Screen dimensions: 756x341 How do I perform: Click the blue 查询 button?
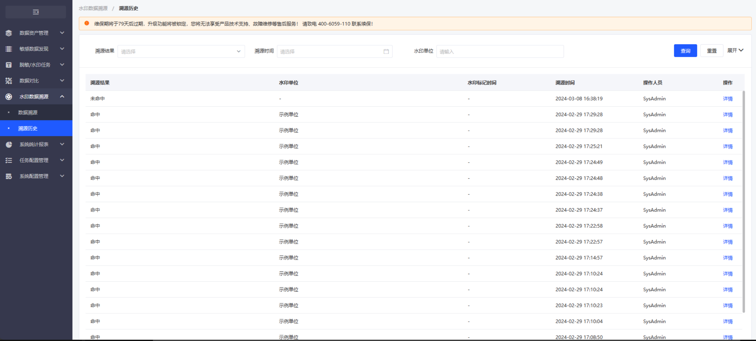point(685,51)
